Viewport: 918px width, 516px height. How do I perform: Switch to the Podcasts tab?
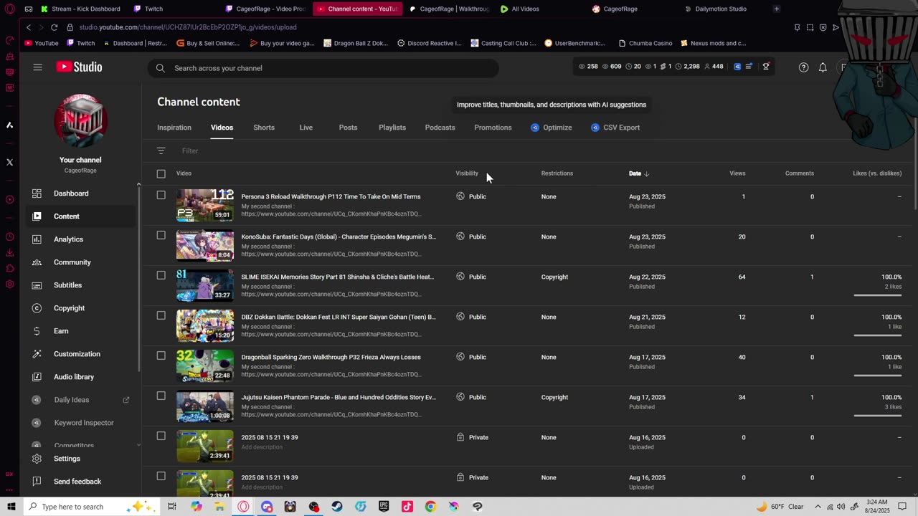click(x=440, y=128)
